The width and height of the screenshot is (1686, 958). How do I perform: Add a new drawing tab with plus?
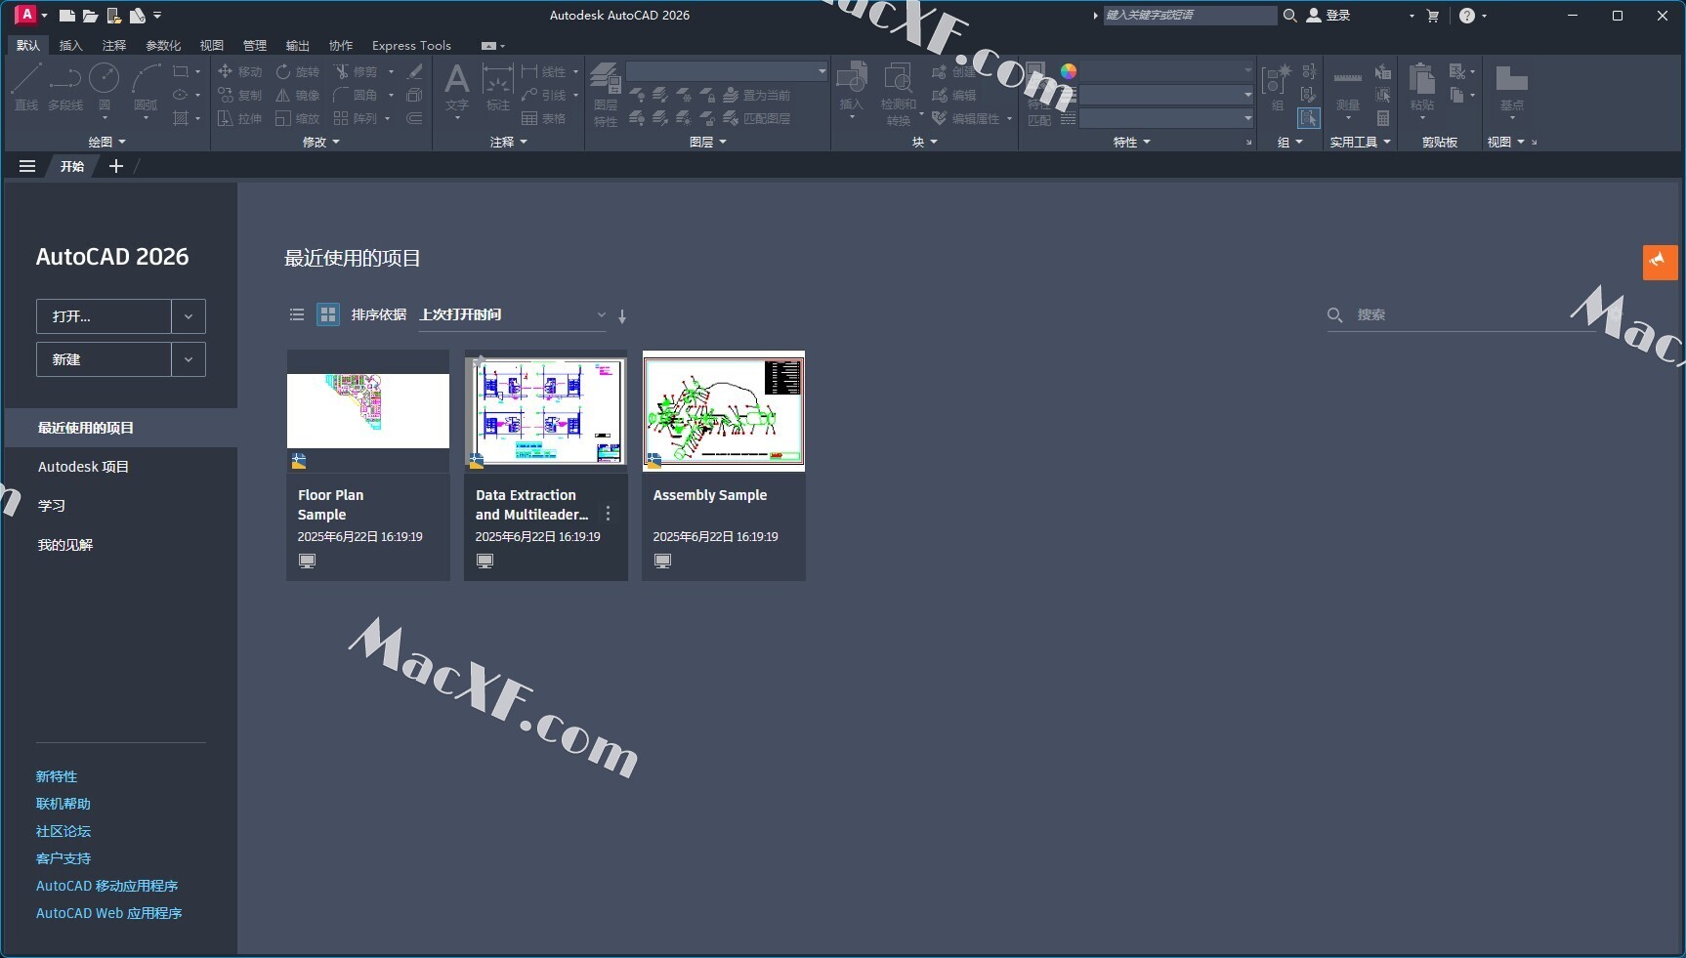(116, 166)
